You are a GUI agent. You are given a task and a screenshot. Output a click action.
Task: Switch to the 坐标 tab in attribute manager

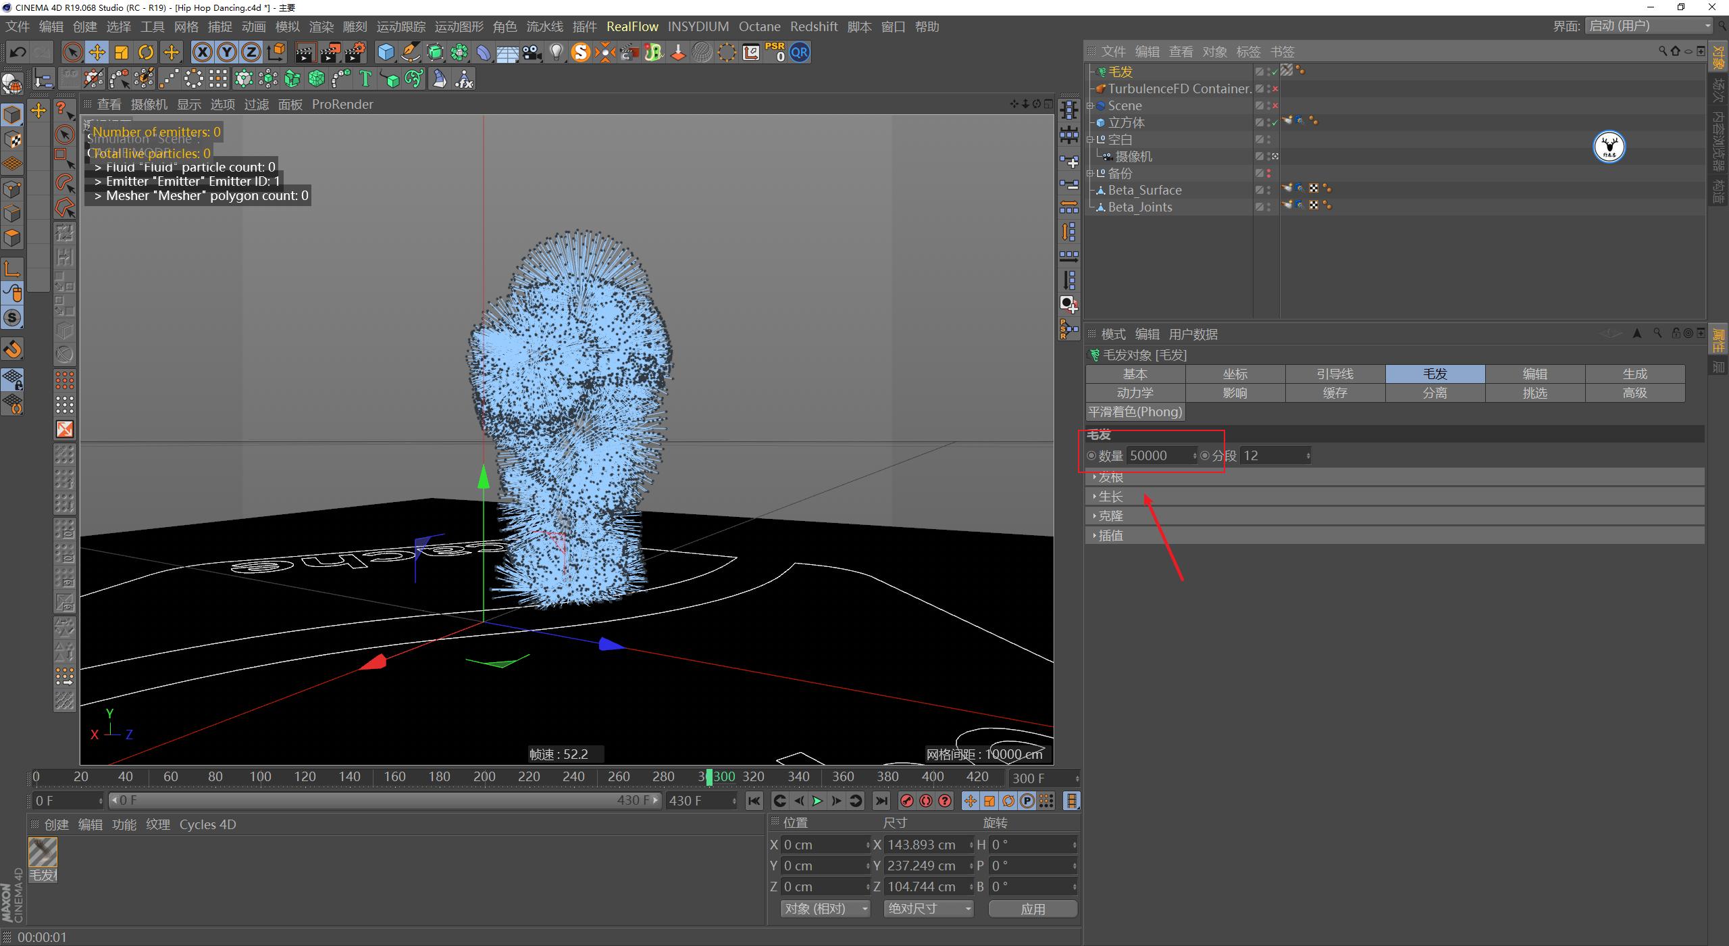1235,374
